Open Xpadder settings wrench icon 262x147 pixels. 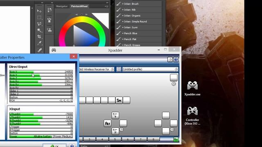click(170, 60)
